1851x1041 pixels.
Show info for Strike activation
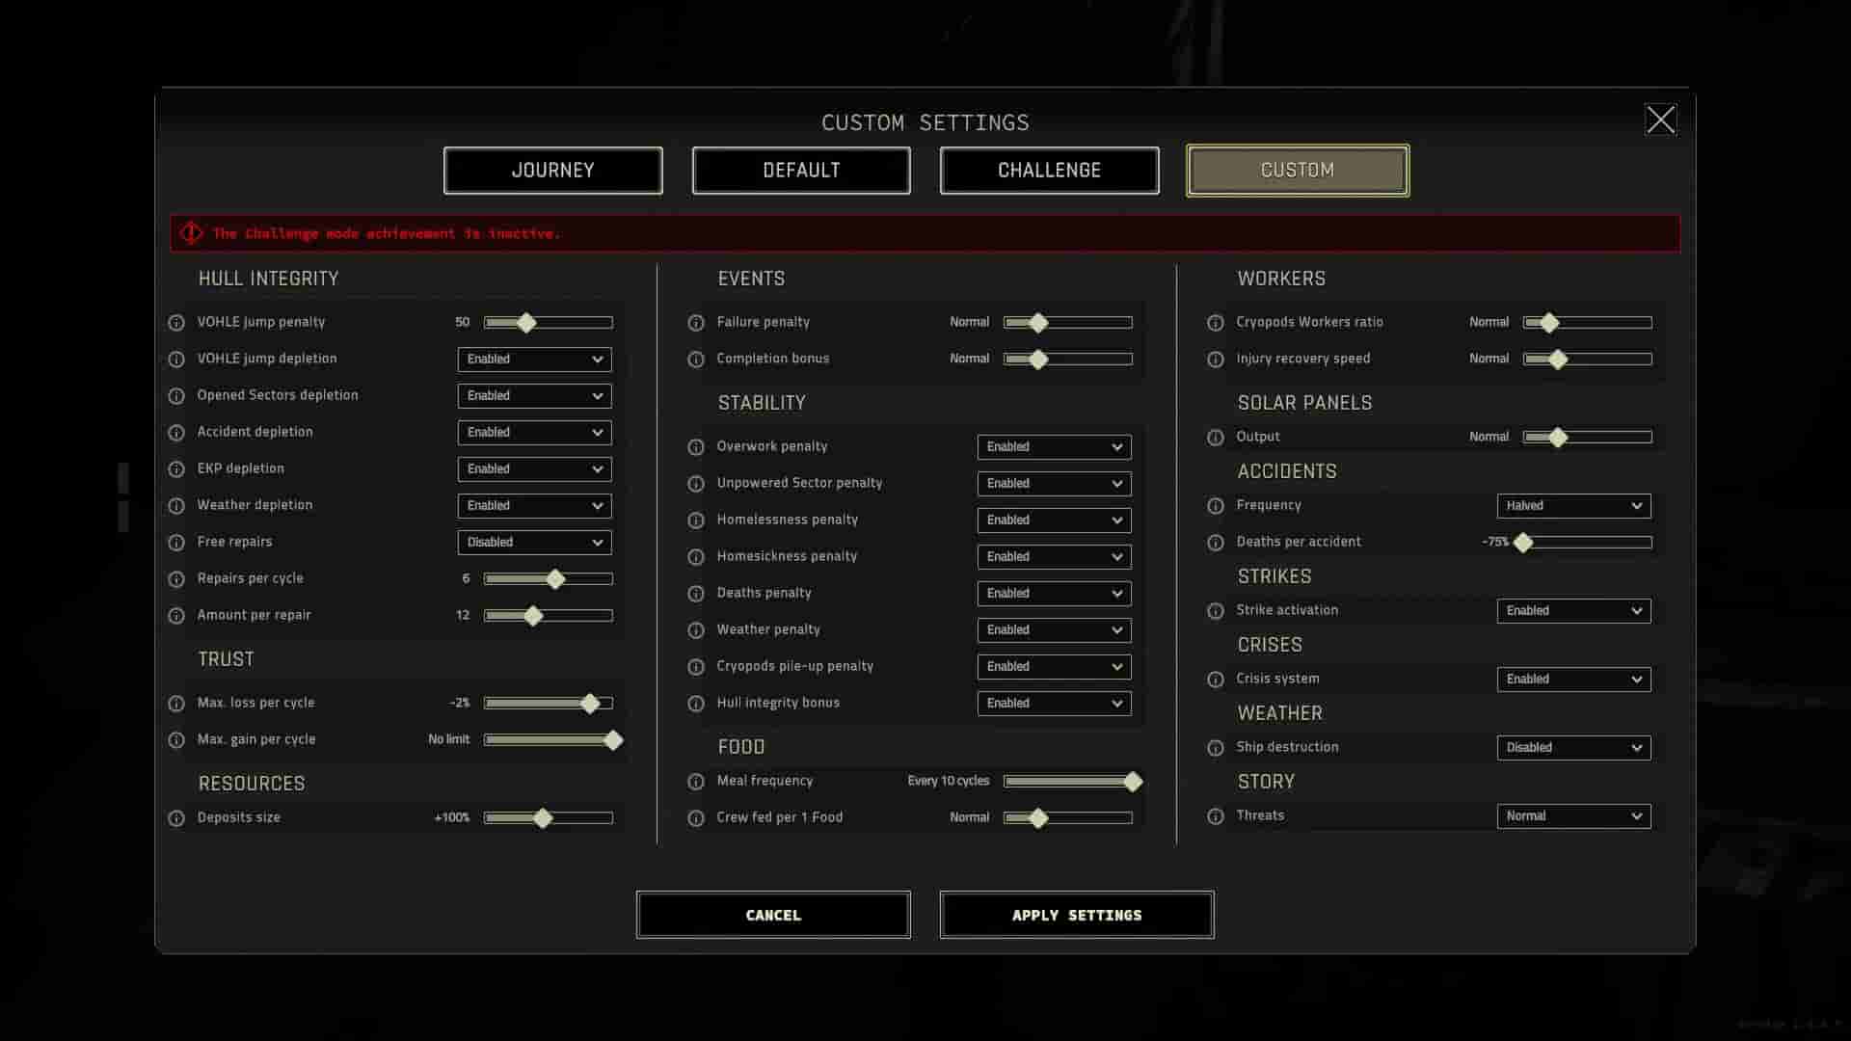1216,611
